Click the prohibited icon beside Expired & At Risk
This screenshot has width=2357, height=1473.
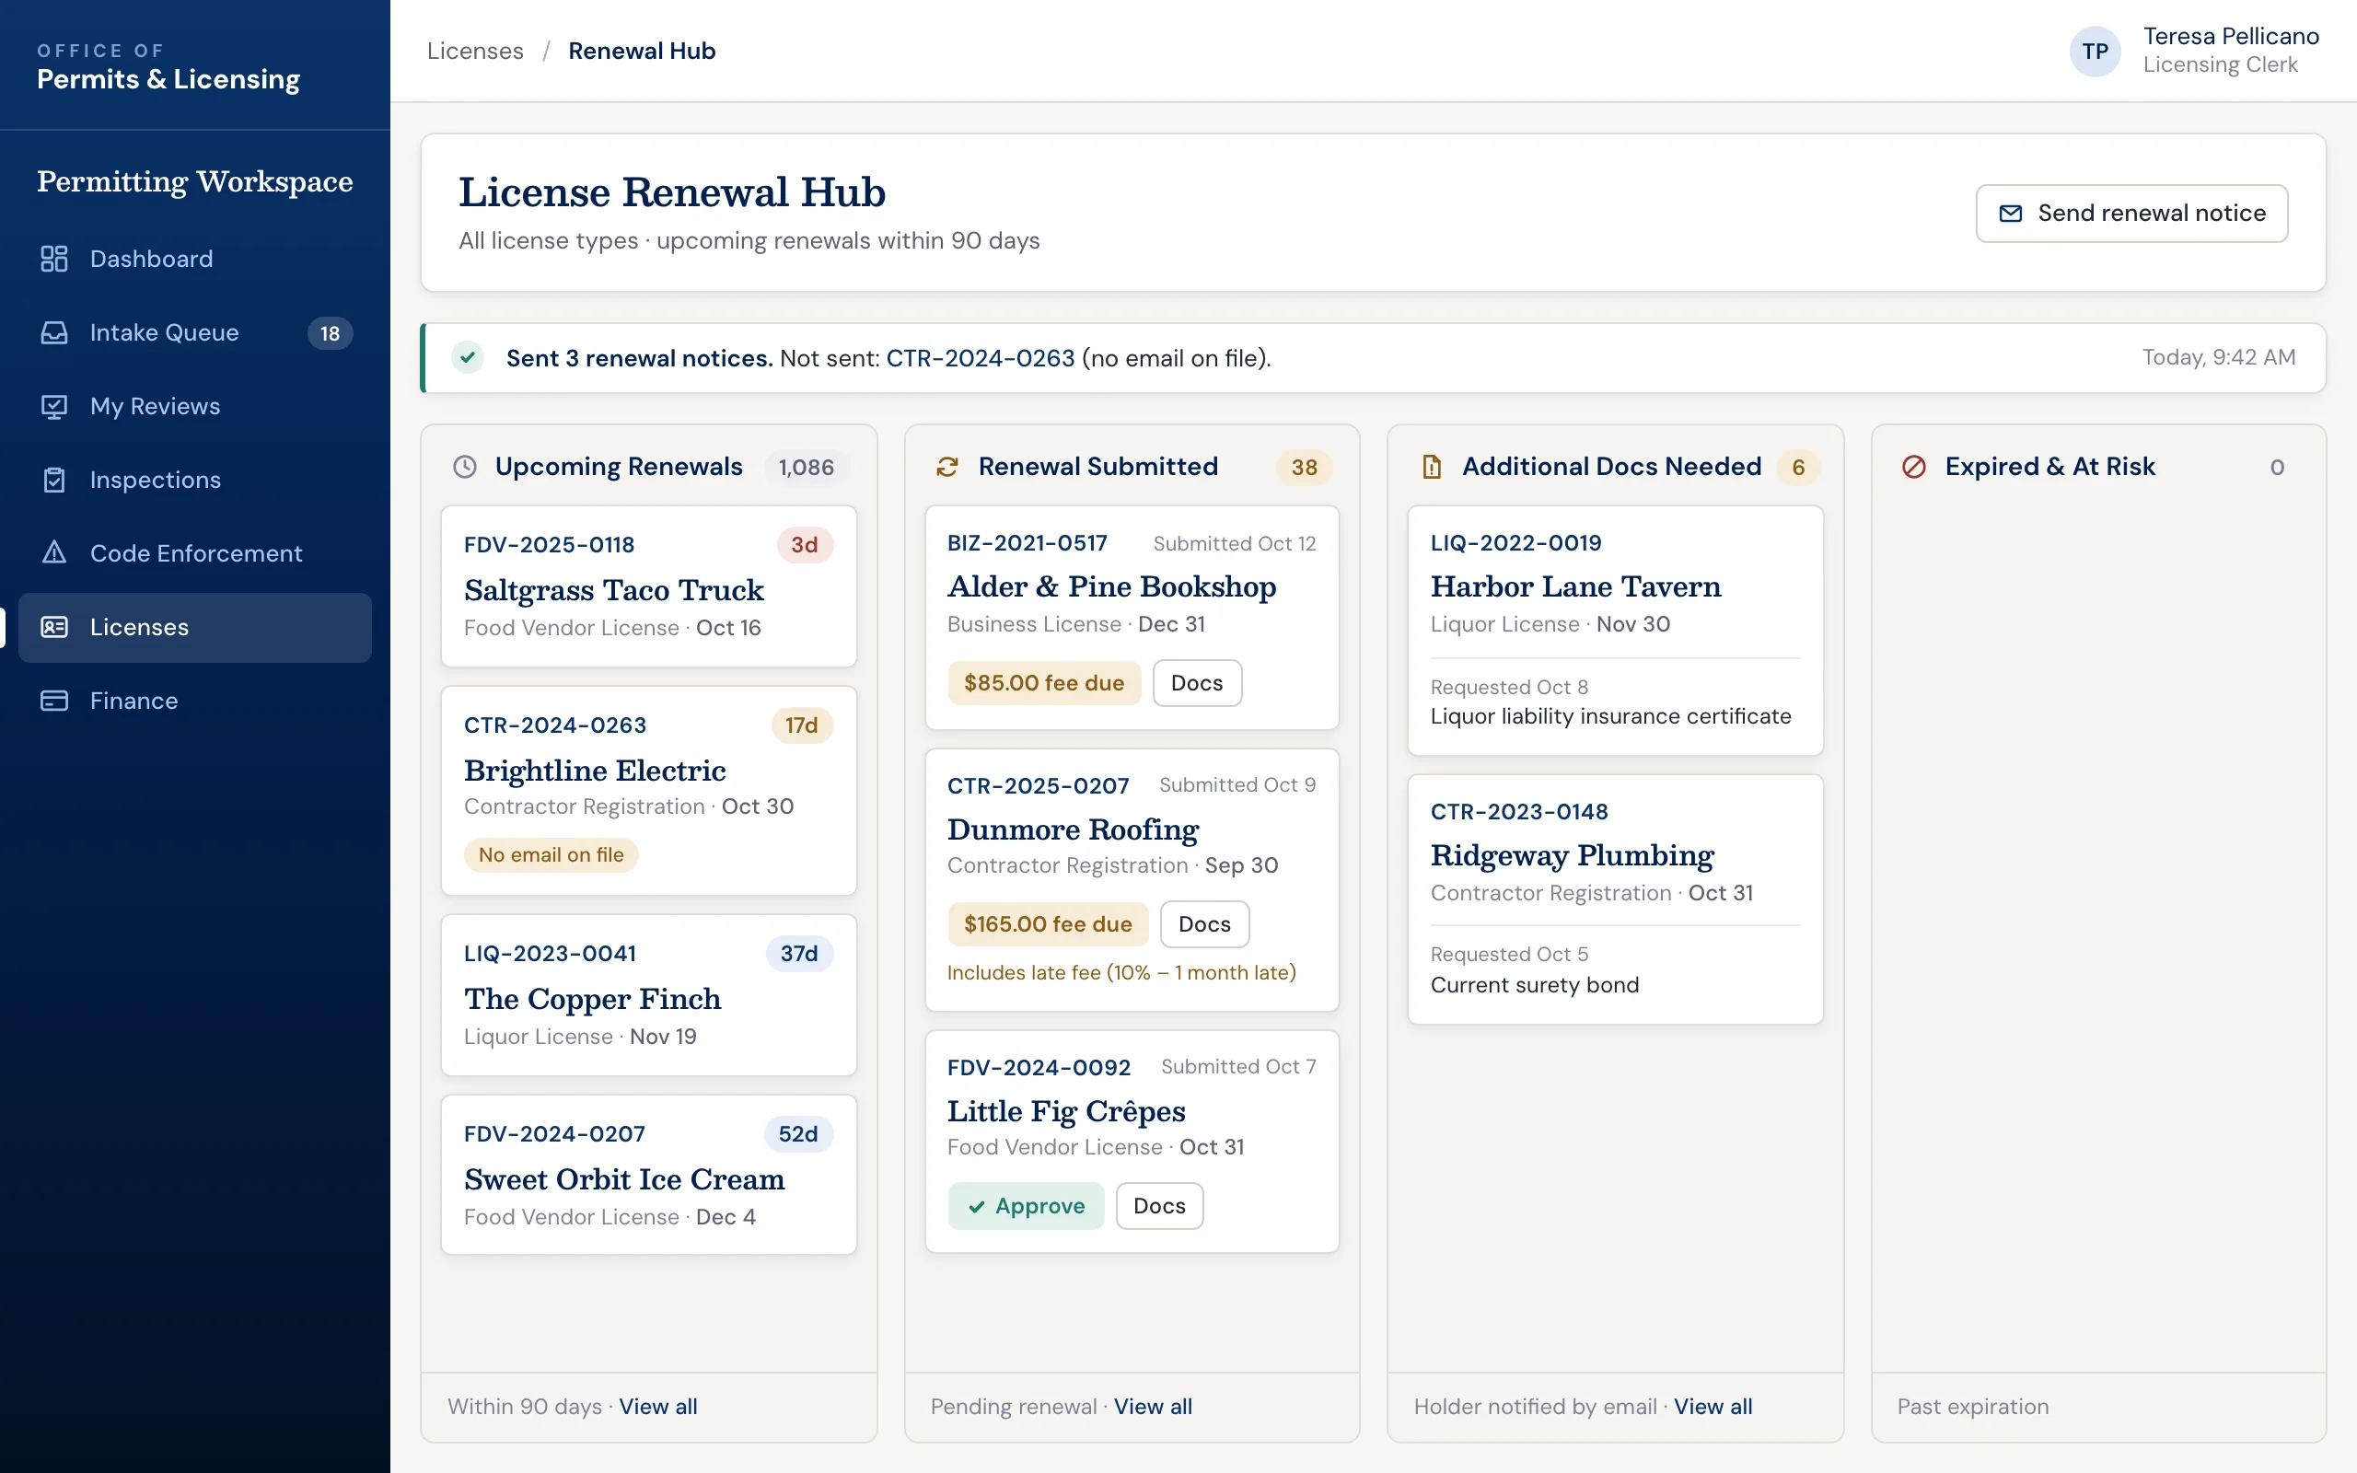[1914, 468]
